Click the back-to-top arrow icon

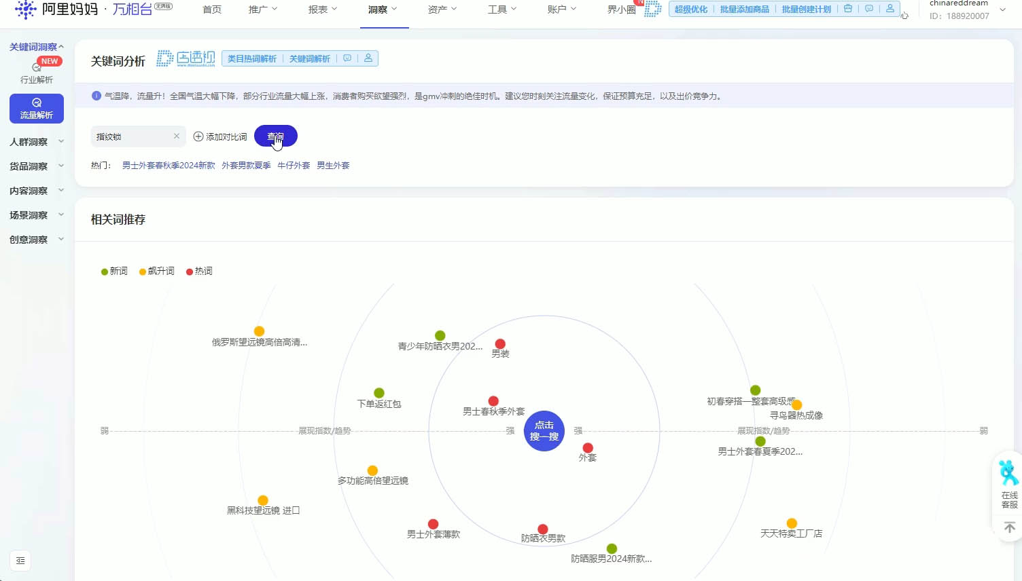point(1010,527)
